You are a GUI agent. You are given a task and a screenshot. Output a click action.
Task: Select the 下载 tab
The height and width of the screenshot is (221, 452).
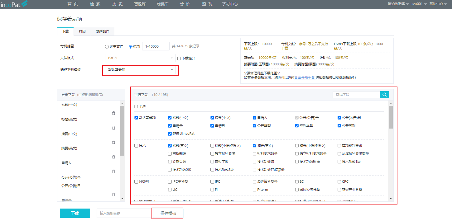tap(65, 31)
